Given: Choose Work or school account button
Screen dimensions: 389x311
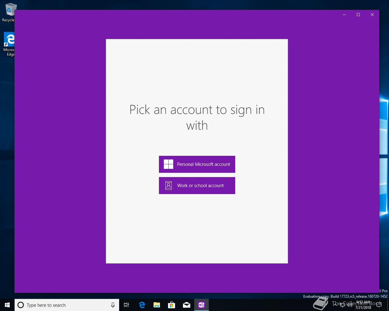Looking at the screenshot, I should (197, 186).
